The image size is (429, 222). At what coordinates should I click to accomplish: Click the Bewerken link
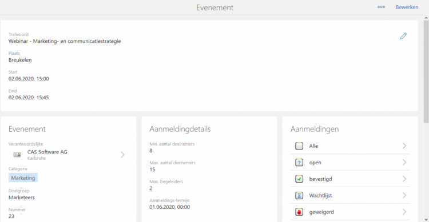(407, 7)
